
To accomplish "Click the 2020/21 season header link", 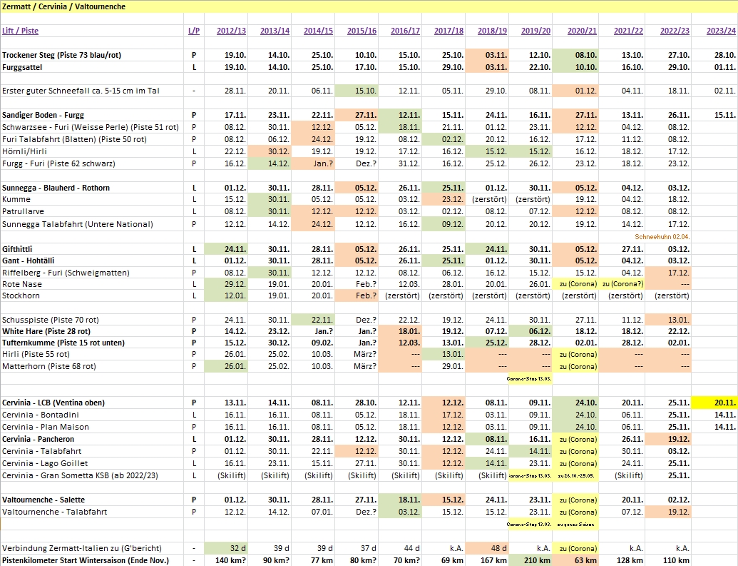I will pyautogui.click(x=583, y=31).
